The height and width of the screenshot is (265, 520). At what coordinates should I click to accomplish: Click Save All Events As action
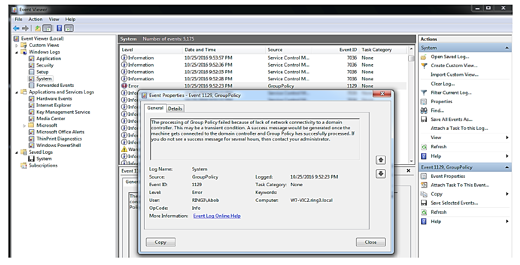[452, 120]
